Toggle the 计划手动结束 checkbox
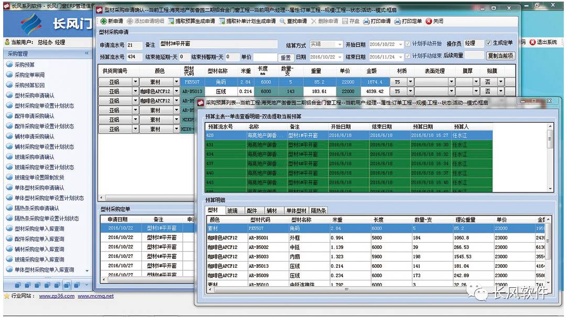The height and width of the screenshot is (318, 567). (408, 56)
